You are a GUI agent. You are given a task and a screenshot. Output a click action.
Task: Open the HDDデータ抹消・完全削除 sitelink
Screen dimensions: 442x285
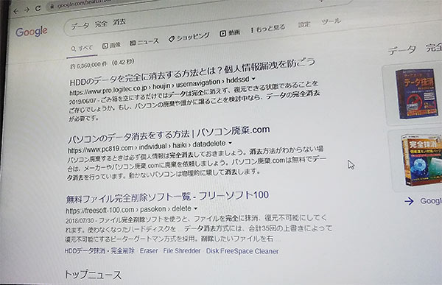click(x=99, y=250)
